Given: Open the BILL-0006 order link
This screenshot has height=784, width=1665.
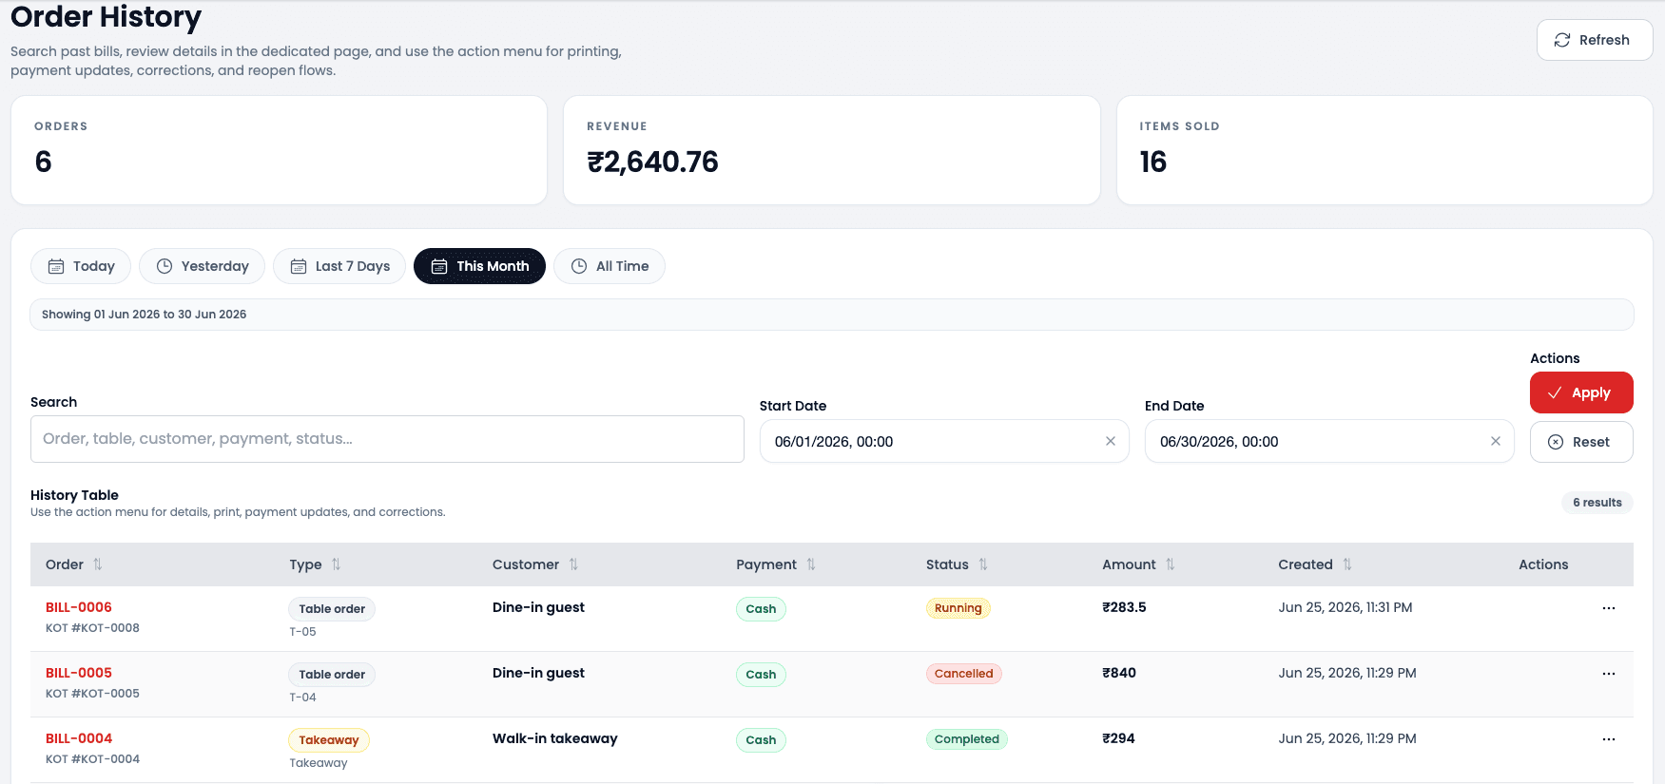Looking at the screenshot, I should [79, 607].
